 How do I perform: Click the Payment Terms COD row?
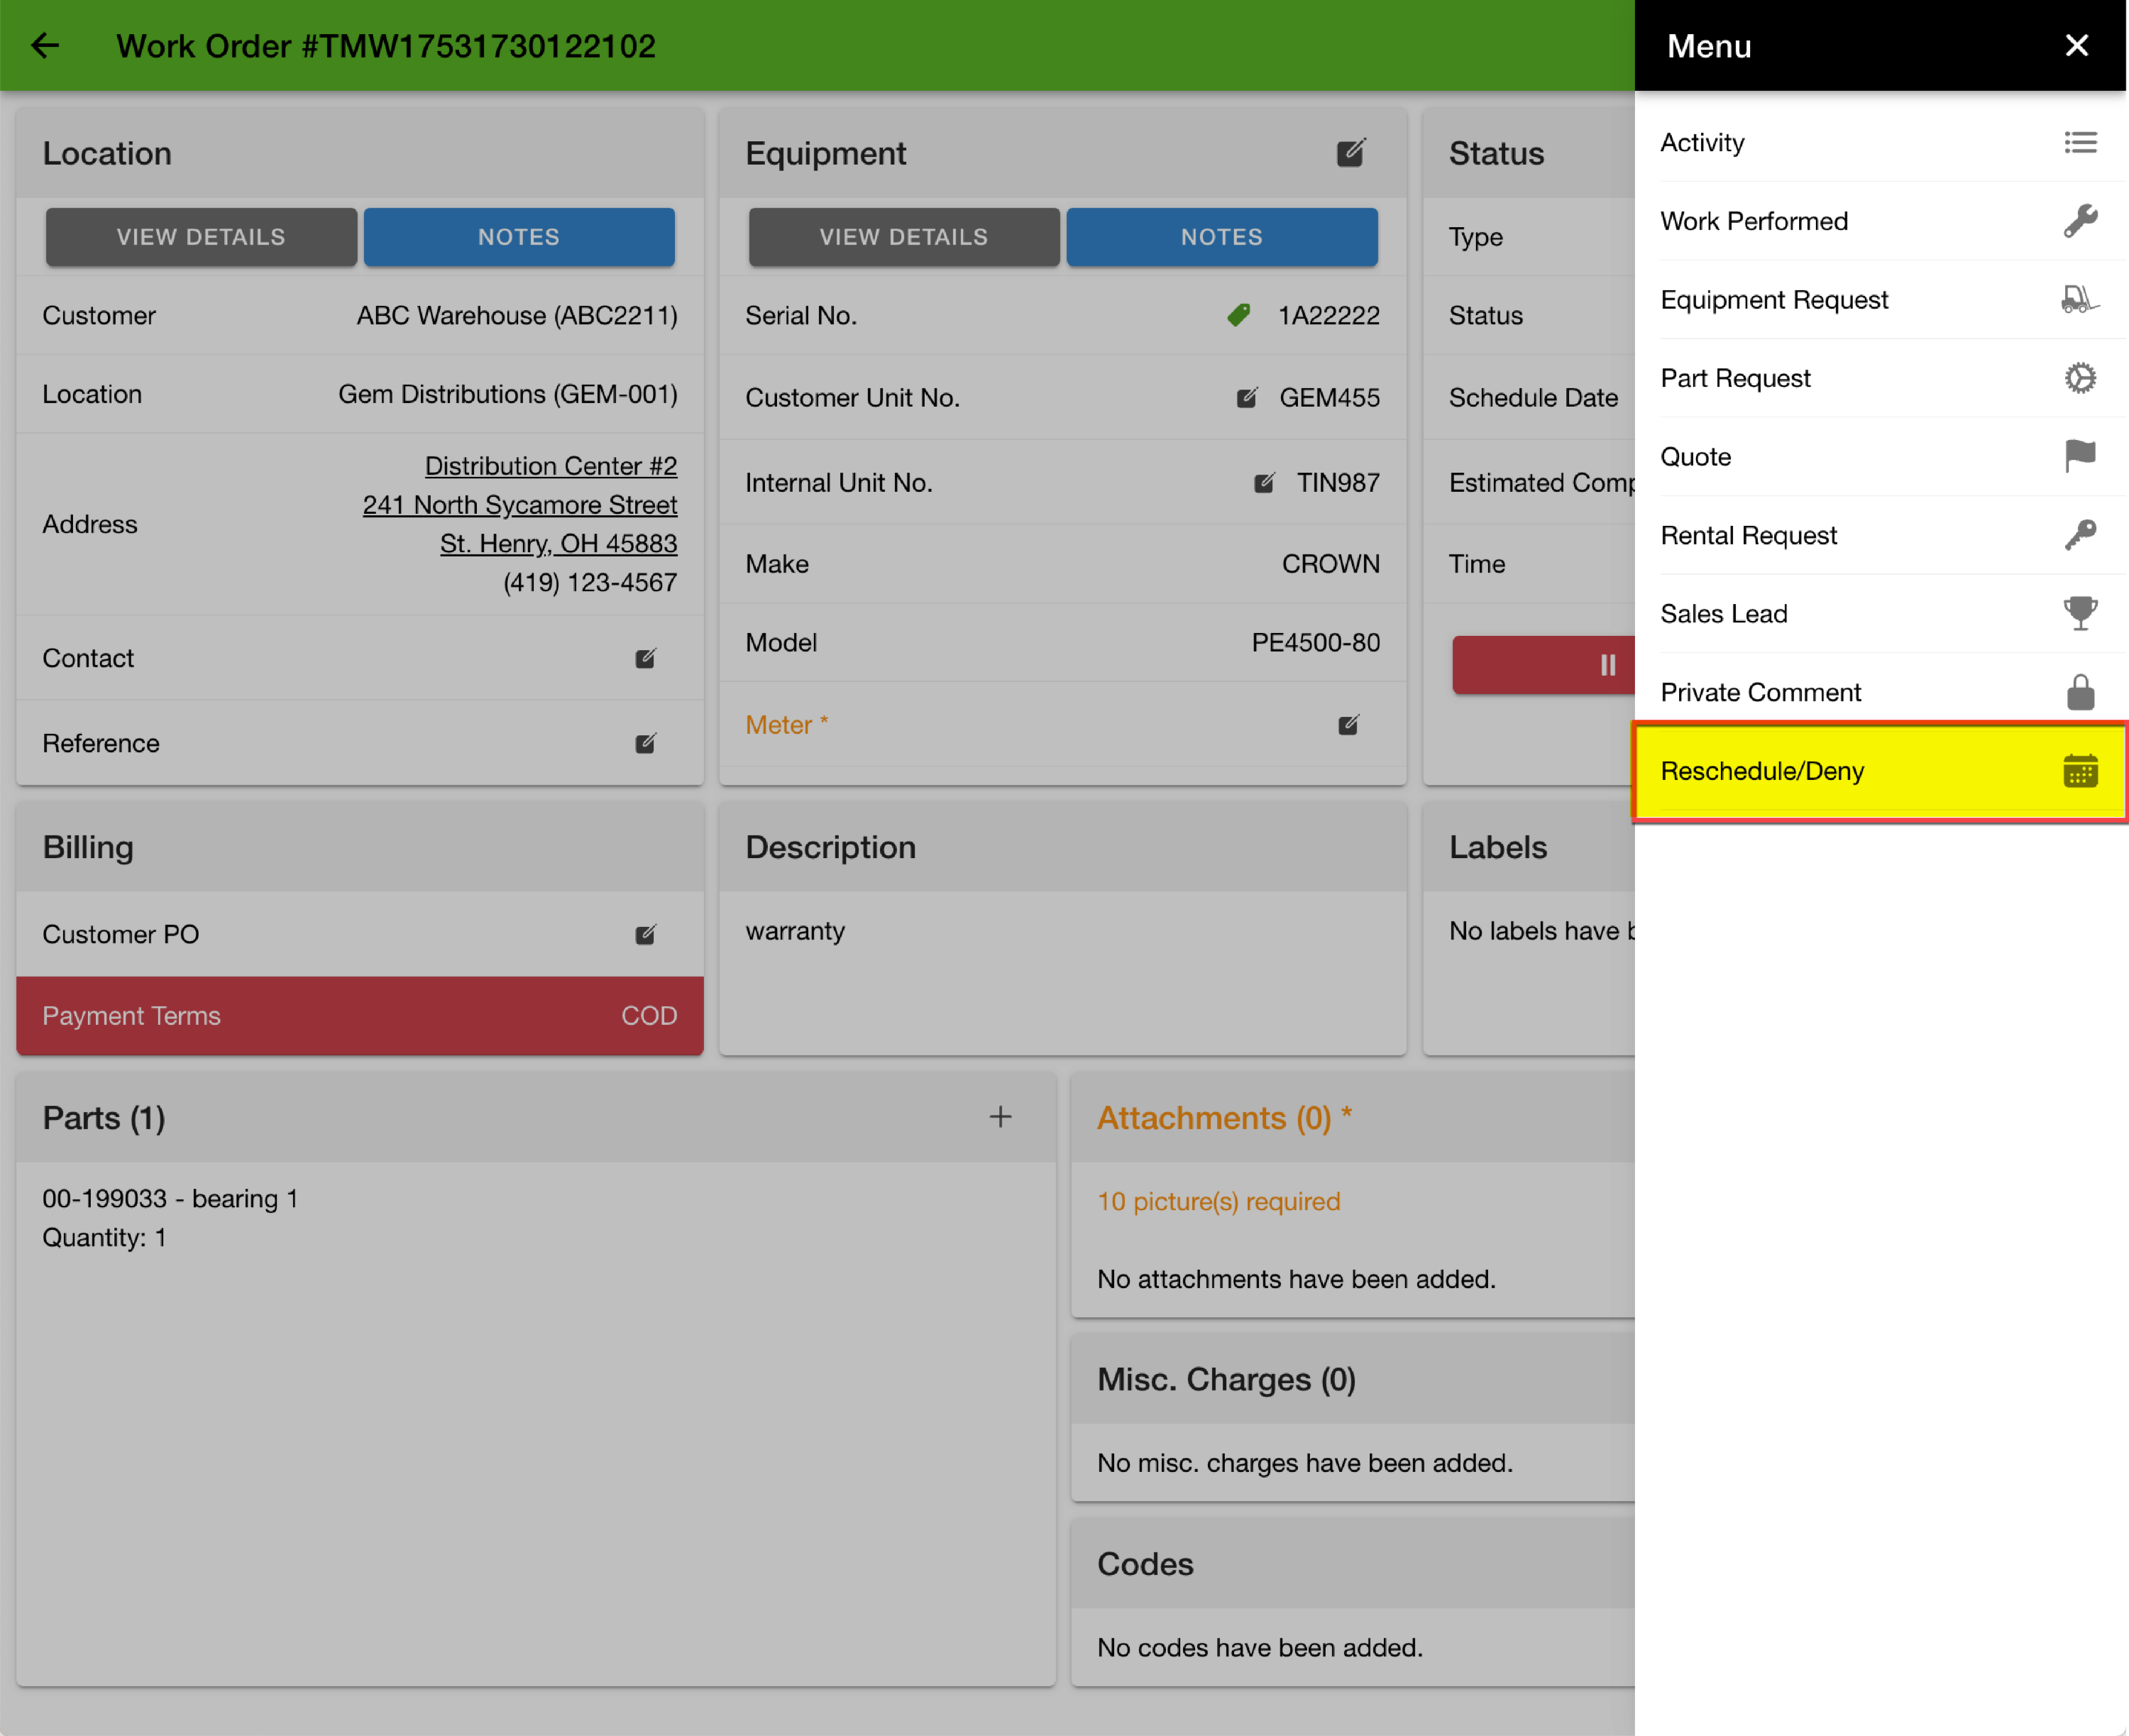(x=360, y=1016)
